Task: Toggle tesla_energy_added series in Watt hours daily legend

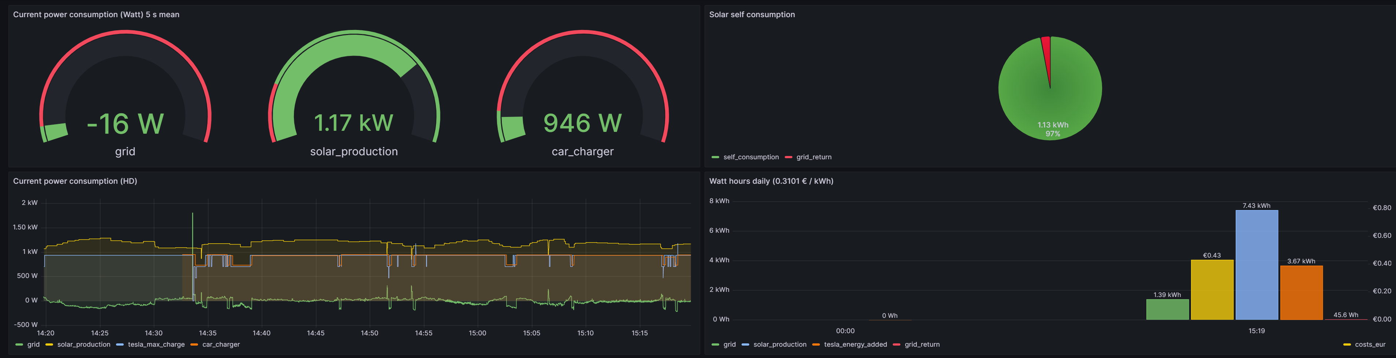Action: point(855,344)
